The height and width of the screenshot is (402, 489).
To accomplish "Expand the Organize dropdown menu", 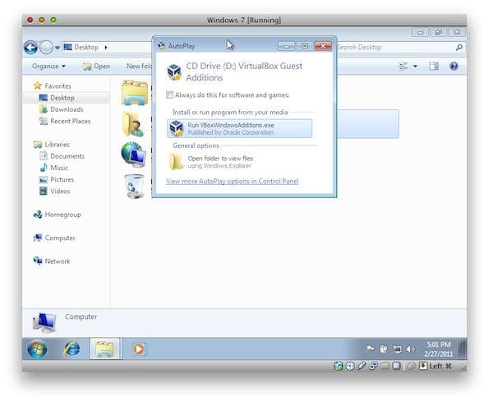I will click(48, 66).
